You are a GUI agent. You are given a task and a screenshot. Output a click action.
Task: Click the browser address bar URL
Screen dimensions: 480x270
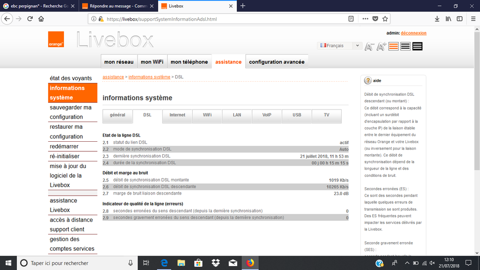pyautogui.click(x=161, y=19)
